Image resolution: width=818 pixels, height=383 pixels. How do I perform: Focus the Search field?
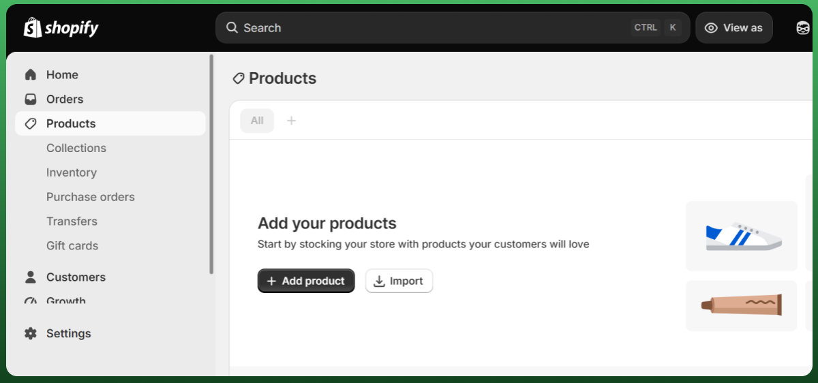point(453,28)
